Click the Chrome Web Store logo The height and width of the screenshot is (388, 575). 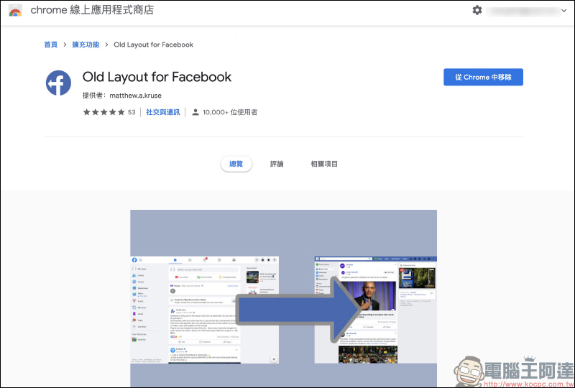coord(15,10)
